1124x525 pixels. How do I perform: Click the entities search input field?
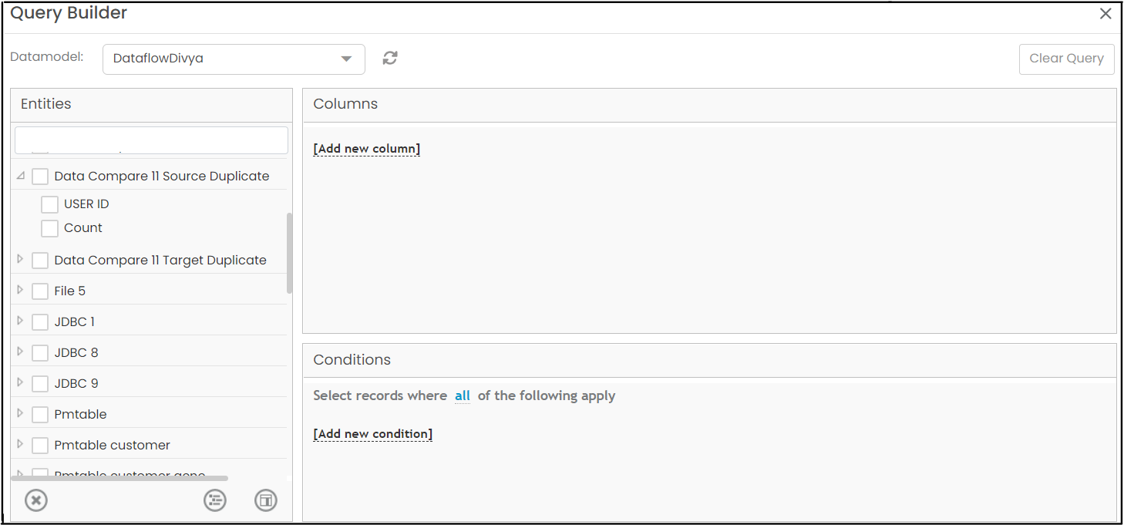pos(151,140)
